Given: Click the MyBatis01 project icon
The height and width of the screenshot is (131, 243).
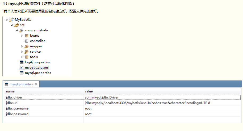Looking at the screenshot, I should pos(11,20).
